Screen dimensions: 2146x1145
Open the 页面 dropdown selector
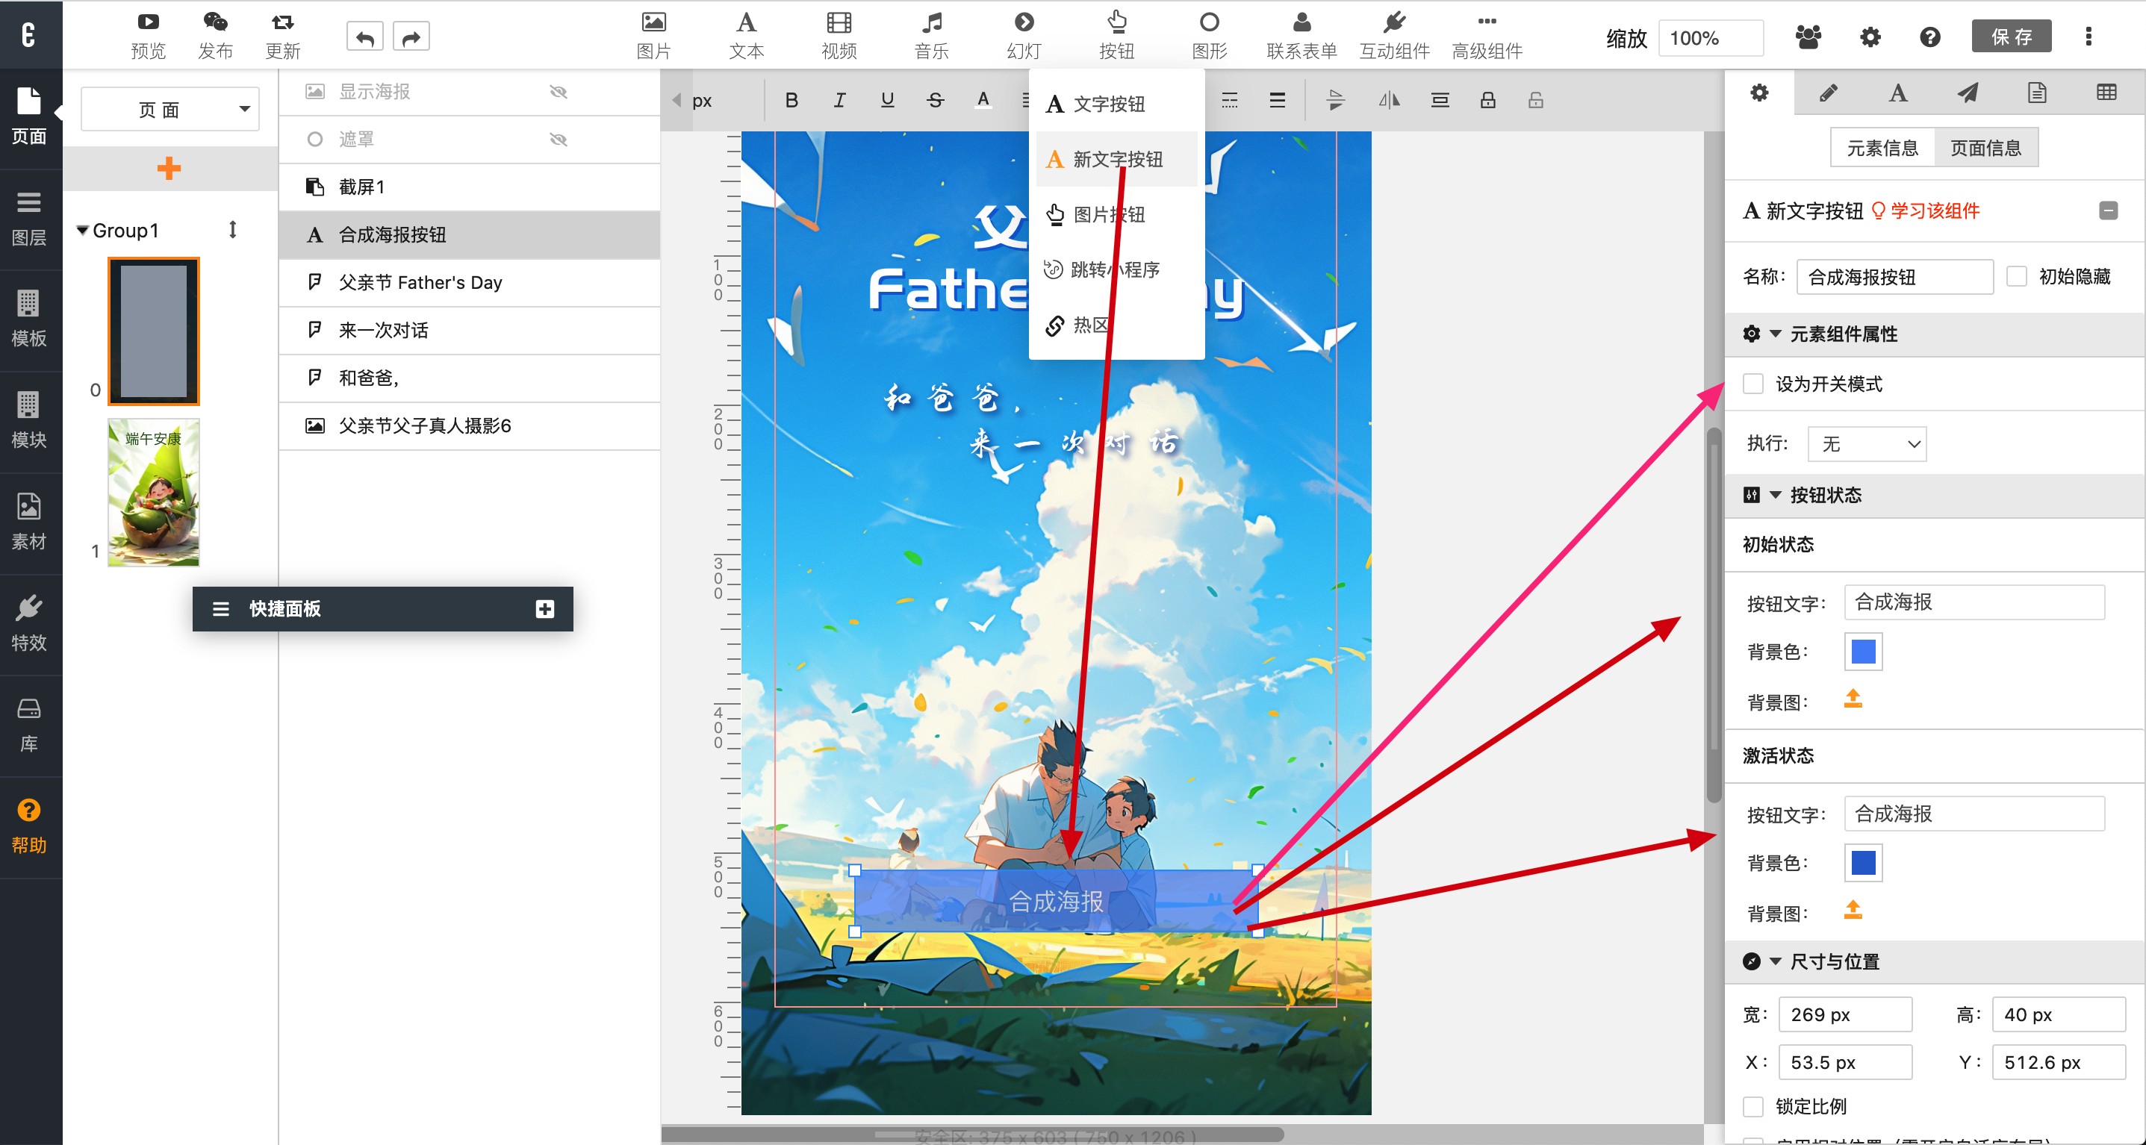(170, 109)
